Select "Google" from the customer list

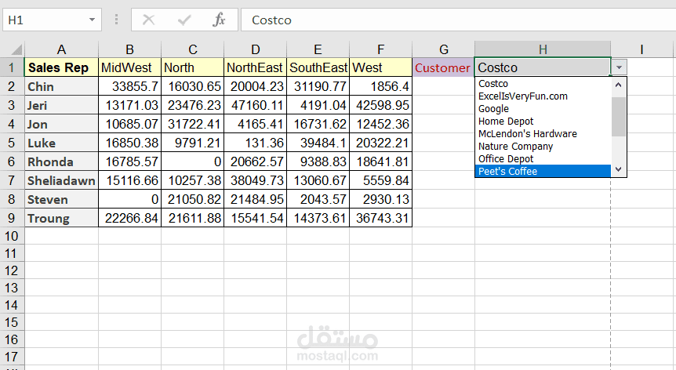point(493,109)
